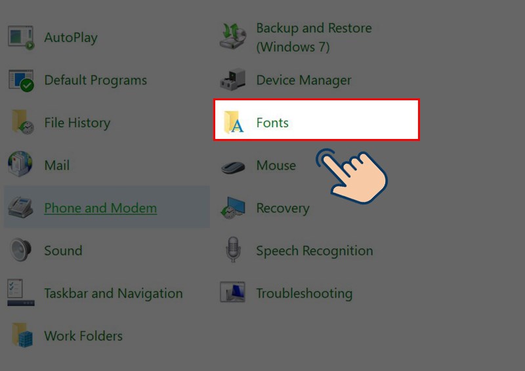Select the File History folder icon
Image resolution: width=525 pixels, height=371 pixels.
pos(21,123)
